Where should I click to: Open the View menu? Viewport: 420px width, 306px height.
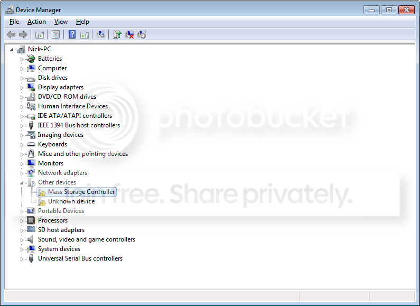pos(61,22)
